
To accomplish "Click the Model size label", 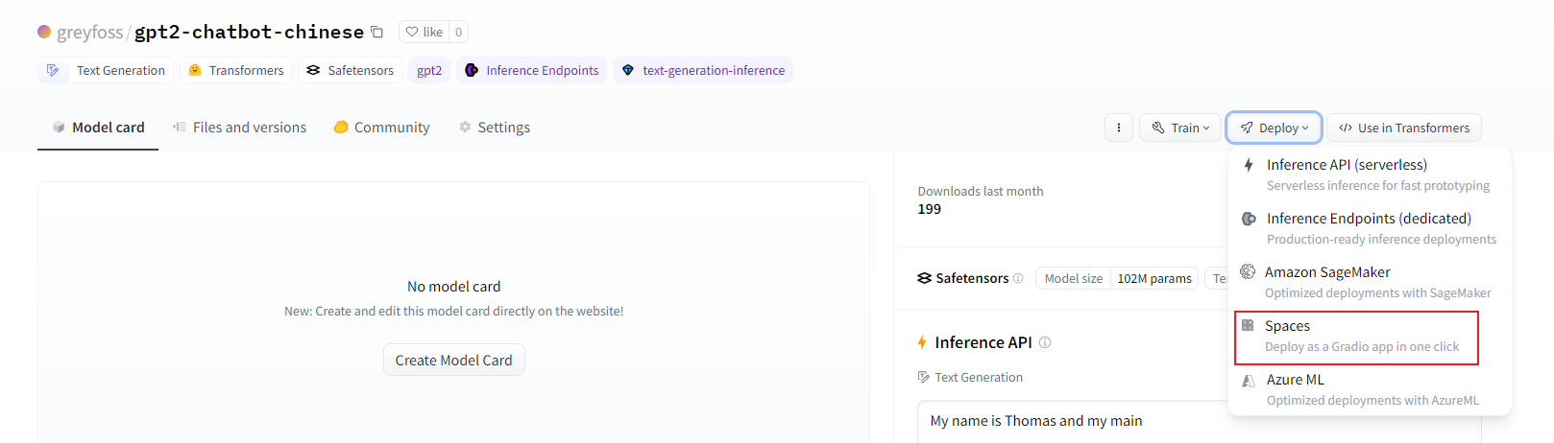I will click(1074, 278).
